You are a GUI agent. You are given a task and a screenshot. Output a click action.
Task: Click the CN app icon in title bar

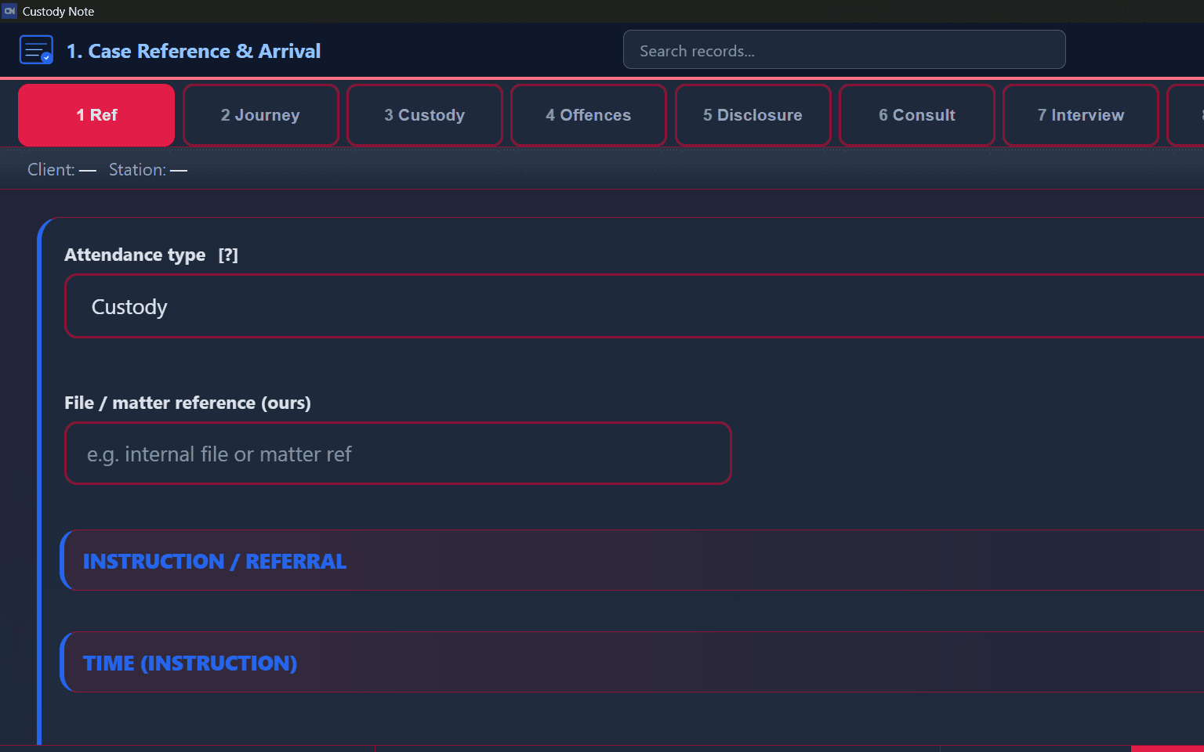(9, 11)
